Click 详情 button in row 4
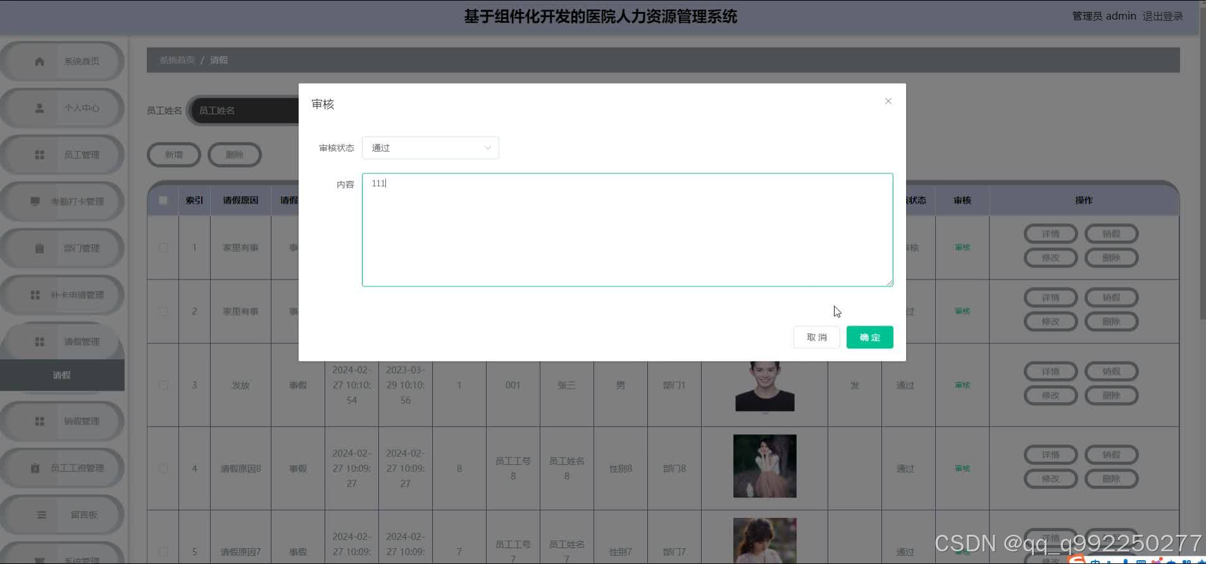Viewport: 1206px width, 564px height. 1050,455
